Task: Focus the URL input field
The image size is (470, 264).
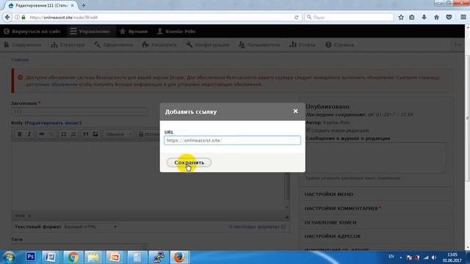Action: (232, 140)
